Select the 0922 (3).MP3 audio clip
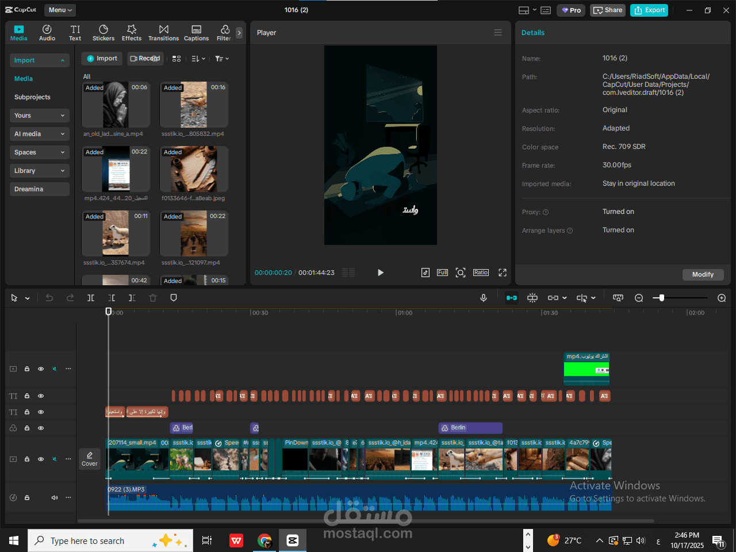The image size is (736, 552). coord(359,498)
